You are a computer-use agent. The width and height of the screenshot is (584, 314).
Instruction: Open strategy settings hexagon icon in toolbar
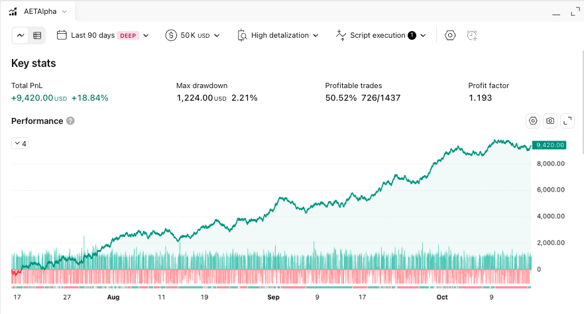450,35
